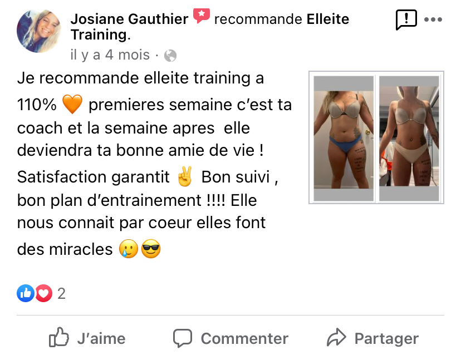461x355 pixels.
Task: Click the red heart reaction icon
Action: 44,293
